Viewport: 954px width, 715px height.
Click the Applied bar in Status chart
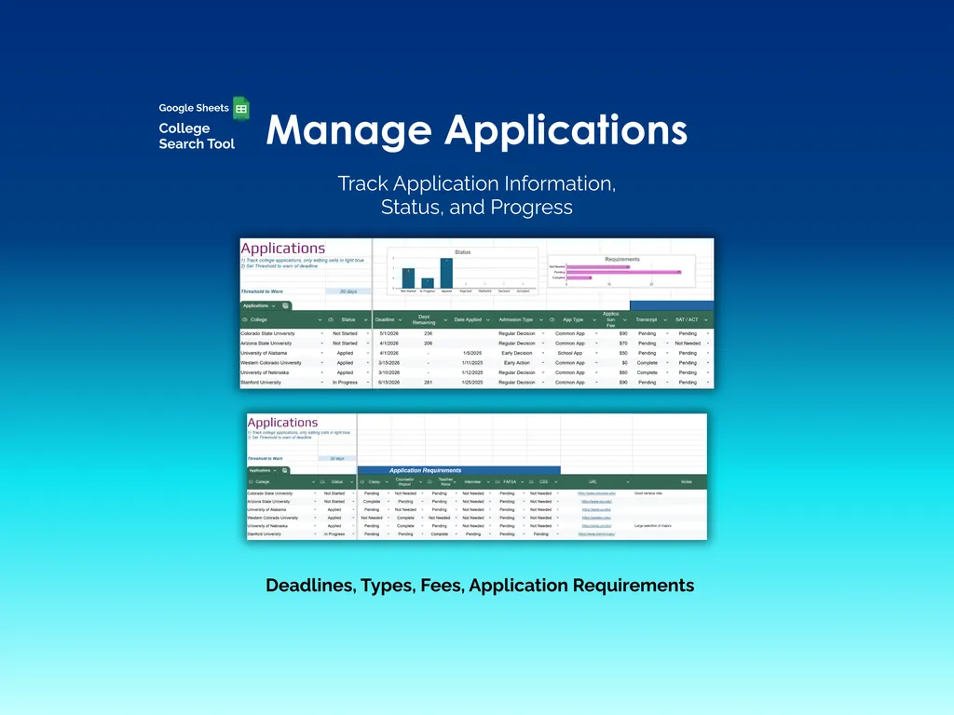[x=447, y=274]
